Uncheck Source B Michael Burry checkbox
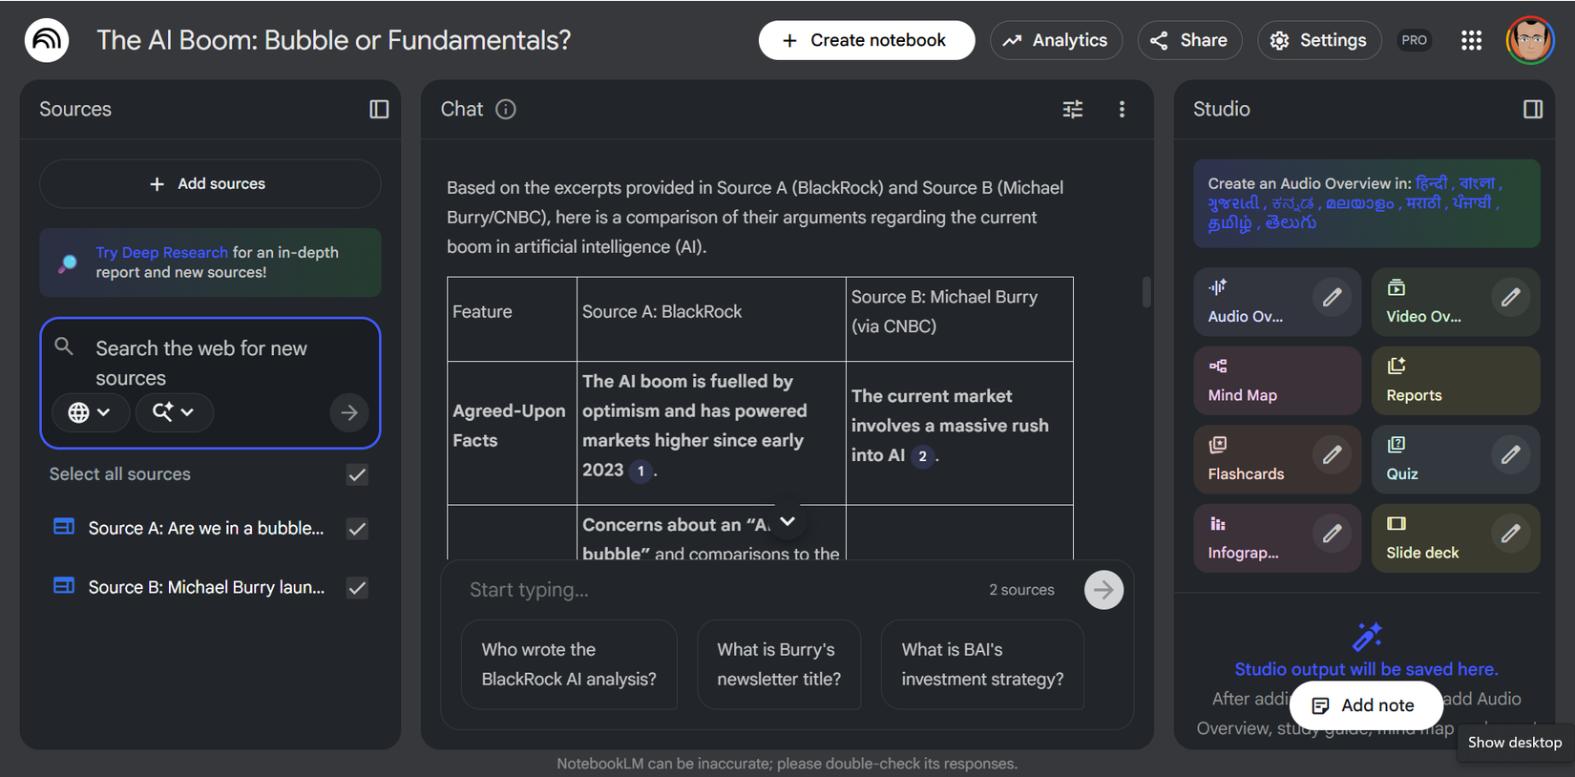 tap(357, 588)
